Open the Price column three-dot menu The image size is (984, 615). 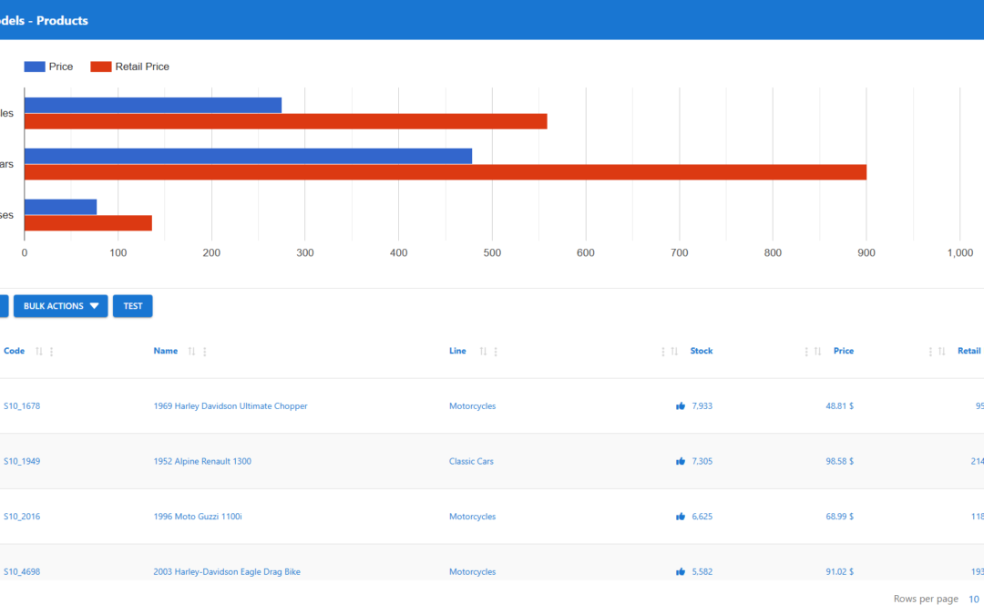pyautogui.click(x=805, y=352)
